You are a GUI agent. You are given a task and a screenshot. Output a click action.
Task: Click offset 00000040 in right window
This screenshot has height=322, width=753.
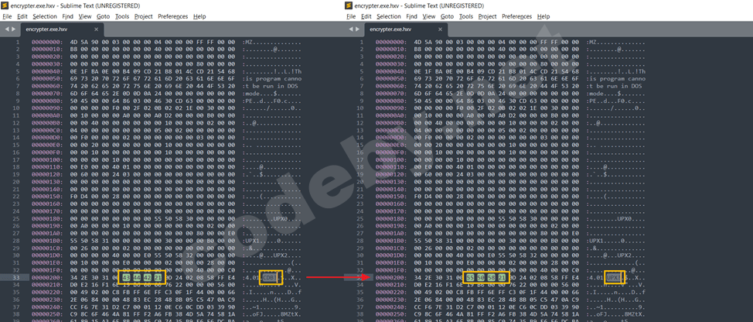pos(390,72)
